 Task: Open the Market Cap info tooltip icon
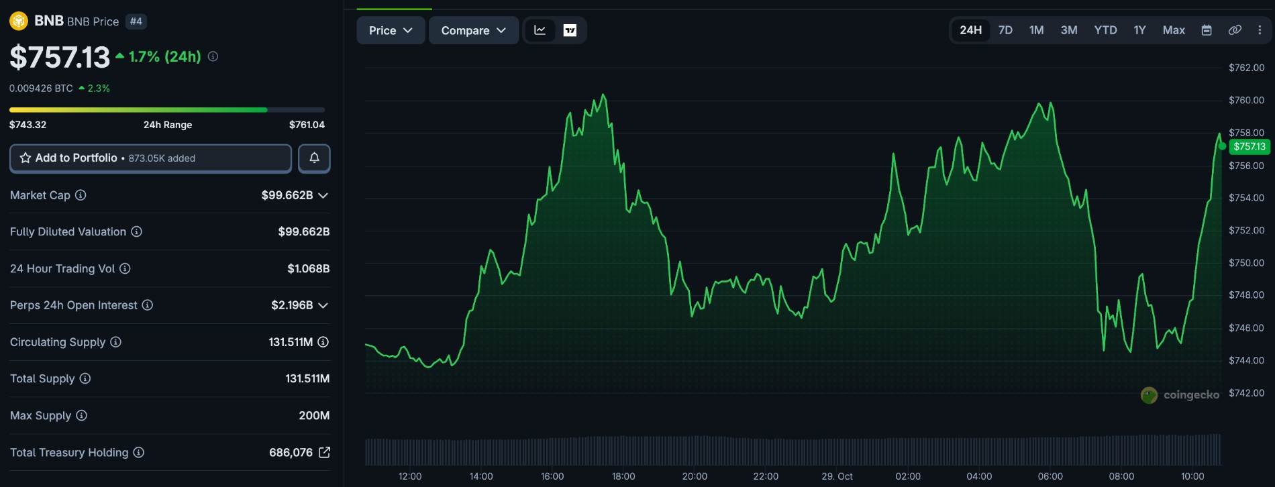81,195
